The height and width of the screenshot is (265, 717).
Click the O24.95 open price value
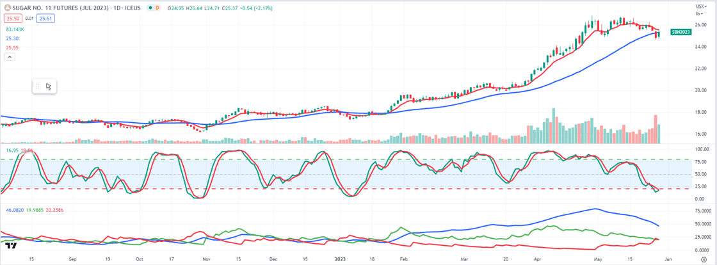pyautogui.click(x=175, y=8)
